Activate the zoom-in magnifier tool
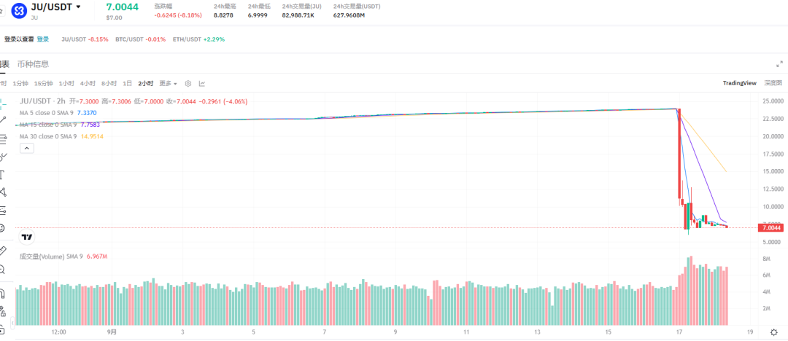 3,270
